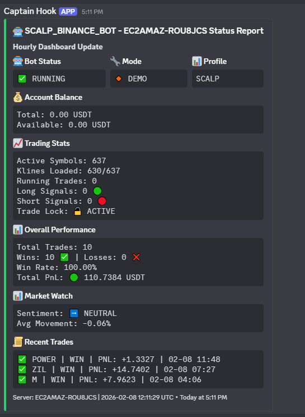Image resolution: width=305 pixels, height=417 pixels.
Task: Click the 110.7384 USDT value
Action: (114, 277)
